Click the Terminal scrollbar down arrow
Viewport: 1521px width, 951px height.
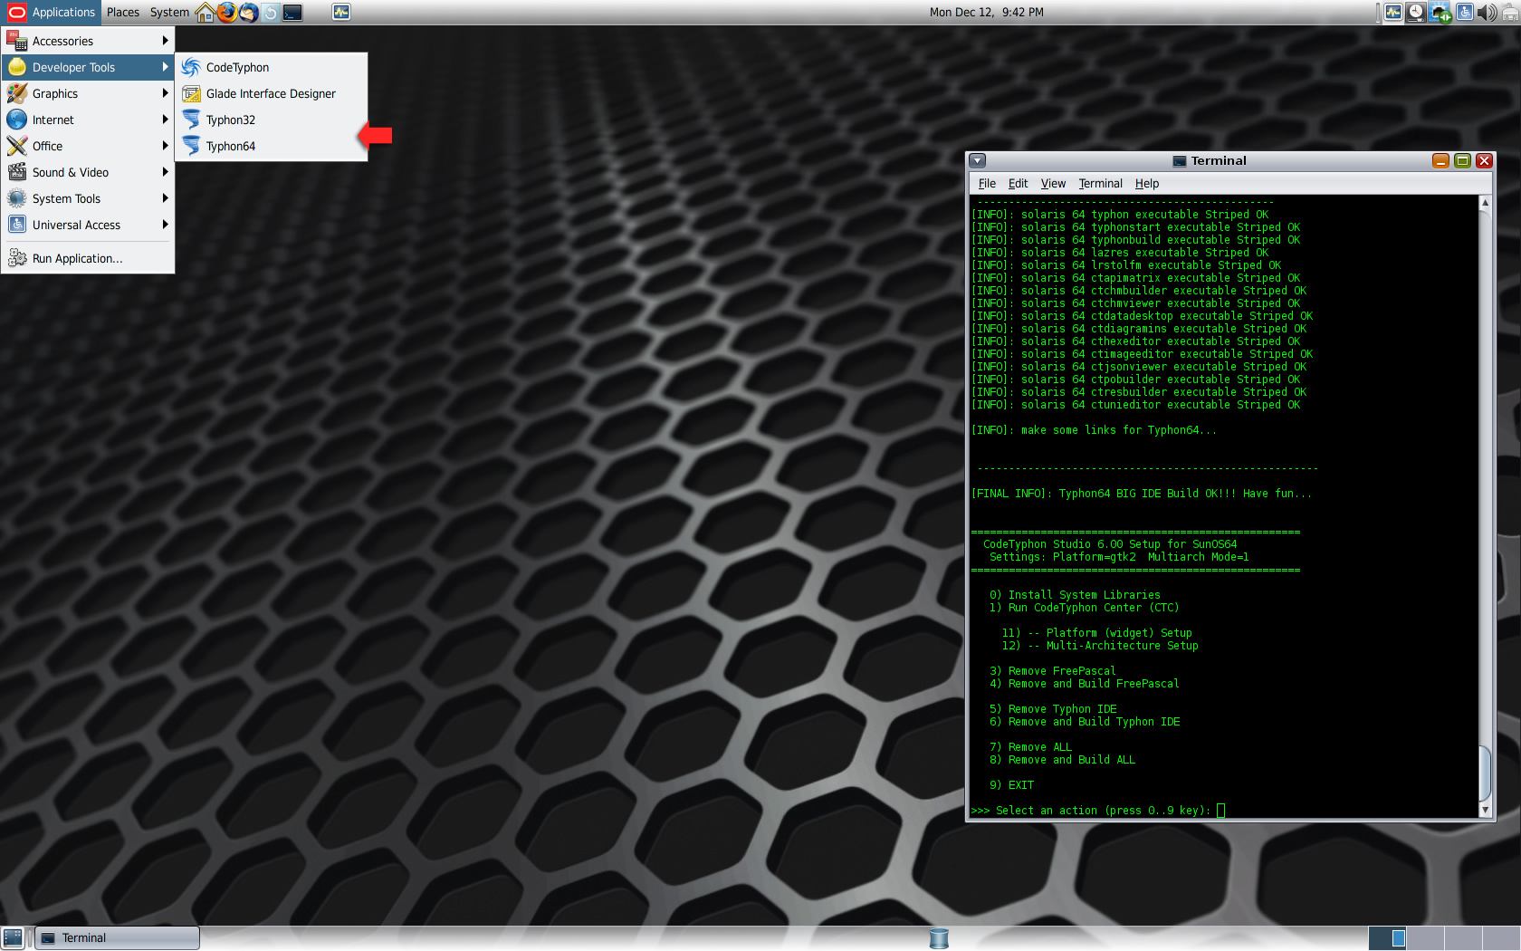(1485, 810)
